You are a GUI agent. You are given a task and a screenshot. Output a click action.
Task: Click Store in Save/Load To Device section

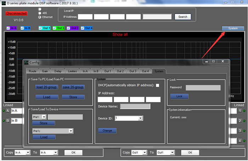pos(44,123)
